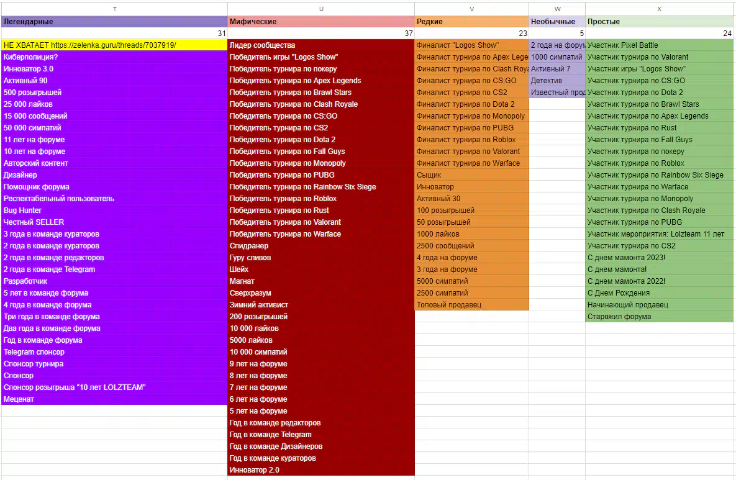
Task: Select the 'Зимний активист' cell
Action: coord(321,304)
